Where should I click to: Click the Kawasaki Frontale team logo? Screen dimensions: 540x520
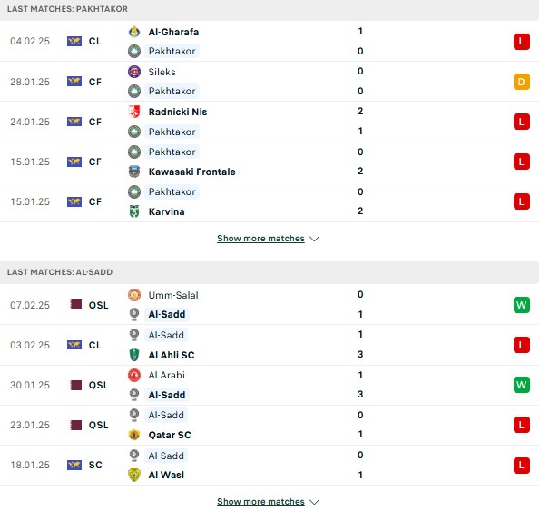click(x=134, y=172)
